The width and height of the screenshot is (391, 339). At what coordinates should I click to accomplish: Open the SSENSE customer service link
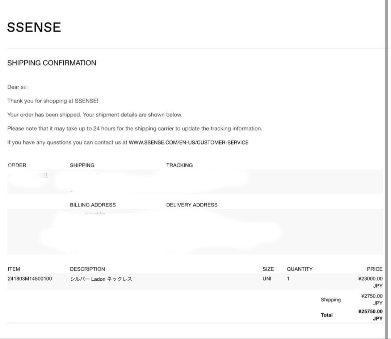point(188,142)
